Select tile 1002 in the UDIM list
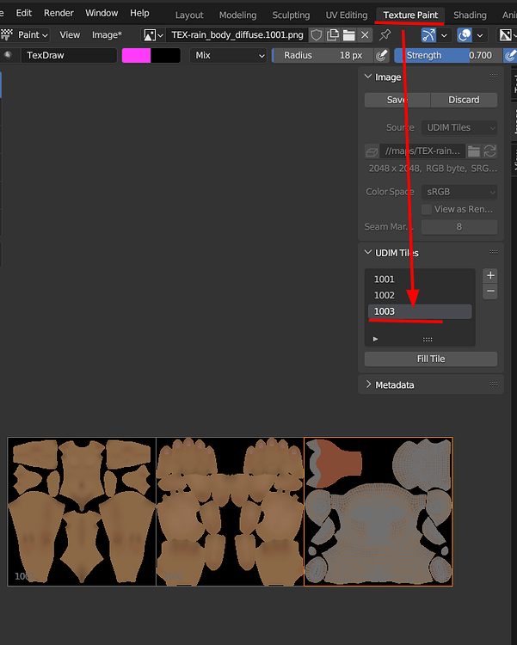 tap(420, 295)
